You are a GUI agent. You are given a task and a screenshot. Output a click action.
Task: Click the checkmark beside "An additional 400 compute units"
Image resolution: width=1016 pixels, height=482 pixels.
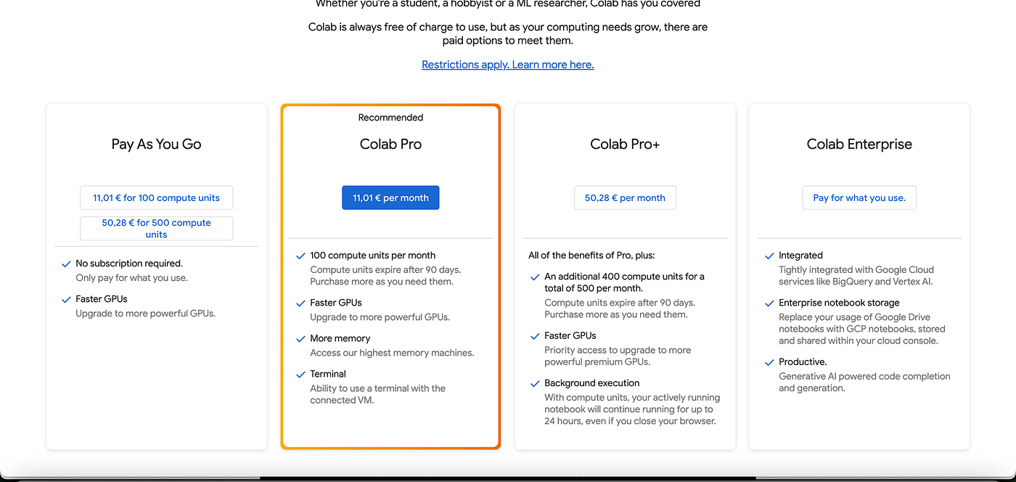pos(535,277)
